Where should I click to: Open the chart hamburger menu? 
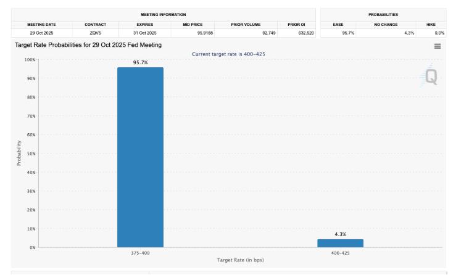[437, 46]
